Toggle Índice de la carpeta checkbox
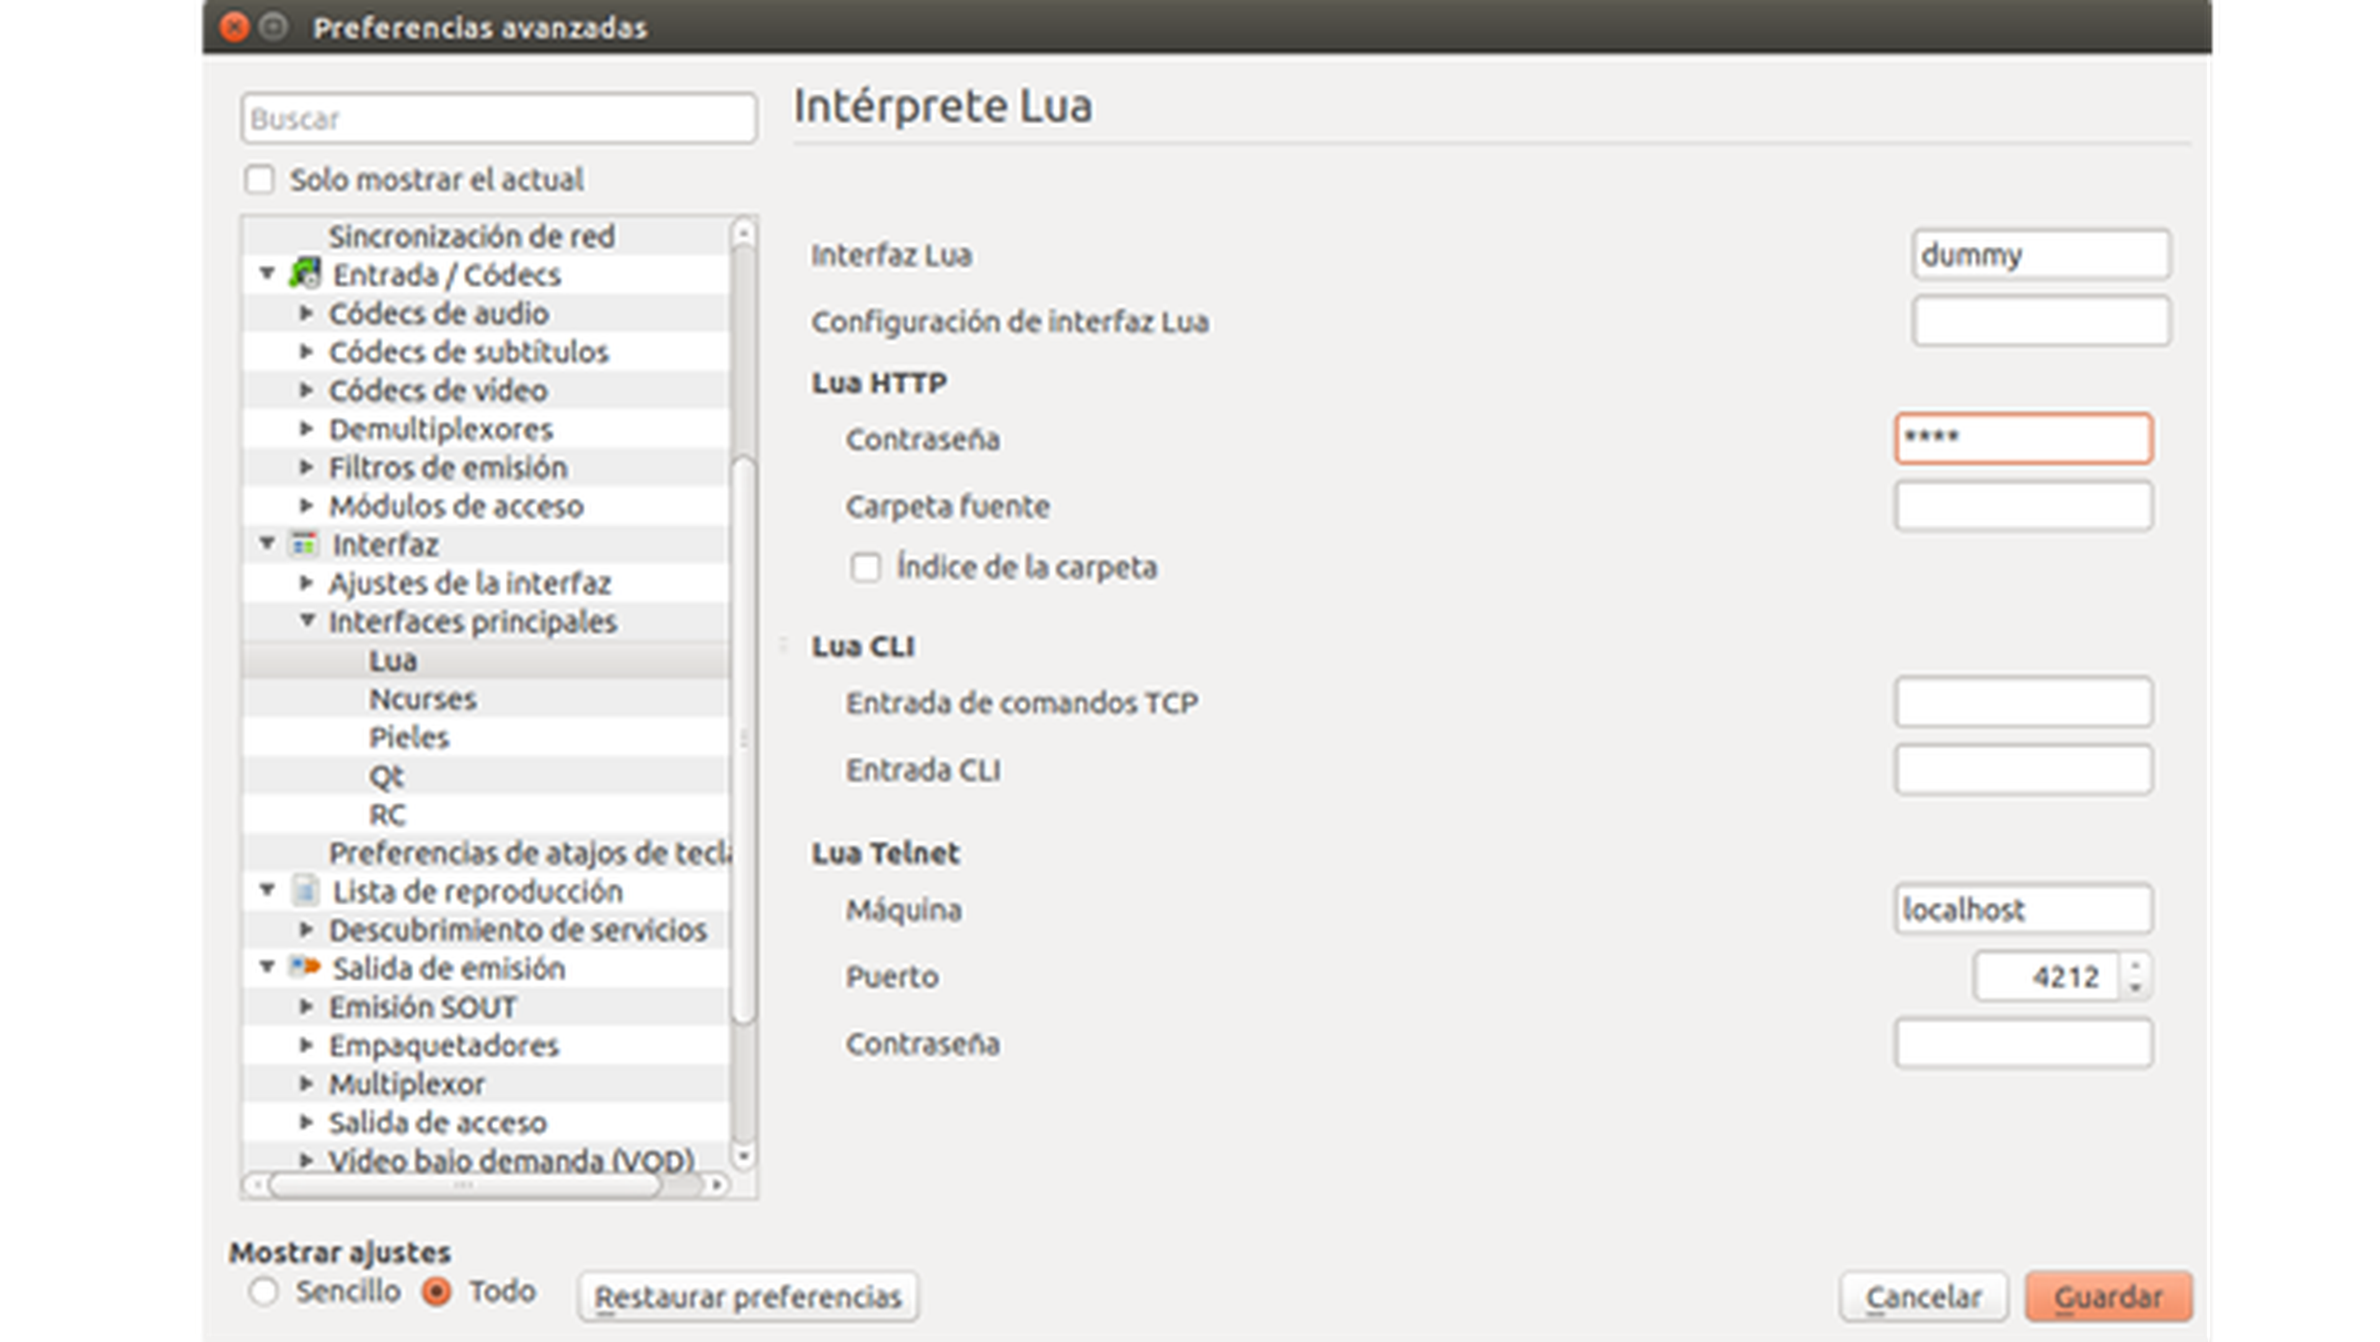This screenshot has width=2380, height=1342. pyautogui.click(x=866, y=567)
